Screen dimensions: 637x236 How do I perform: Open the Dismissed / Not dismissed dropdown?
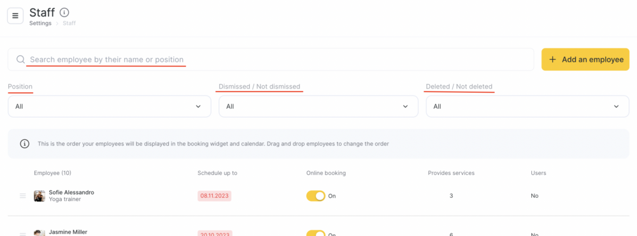[x=318, y=107]
